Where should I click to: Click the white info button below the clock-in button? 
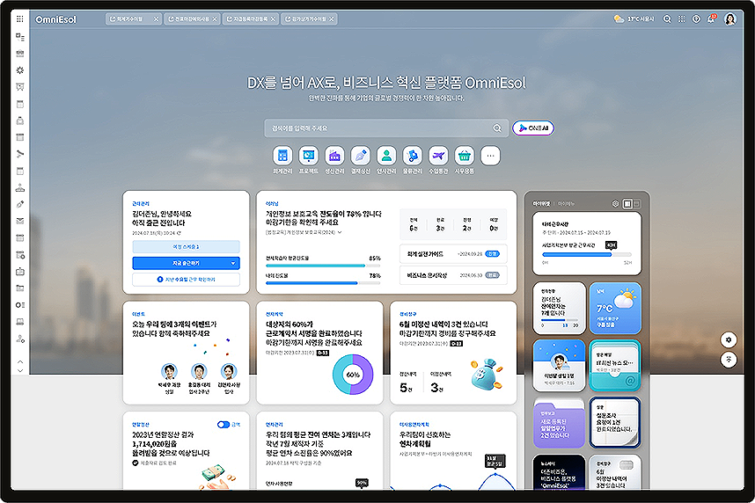tap(186, 279)
